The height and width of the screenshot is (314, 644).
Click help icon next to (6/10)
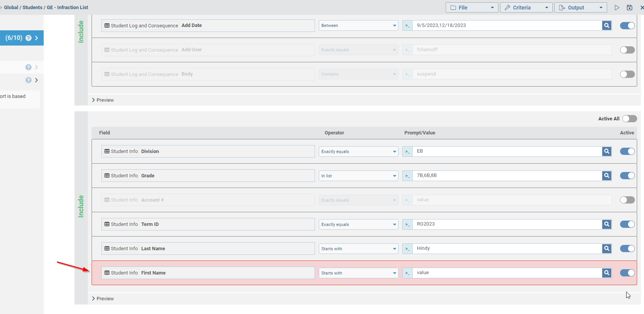pyautogui.click(x=28, y=38)
